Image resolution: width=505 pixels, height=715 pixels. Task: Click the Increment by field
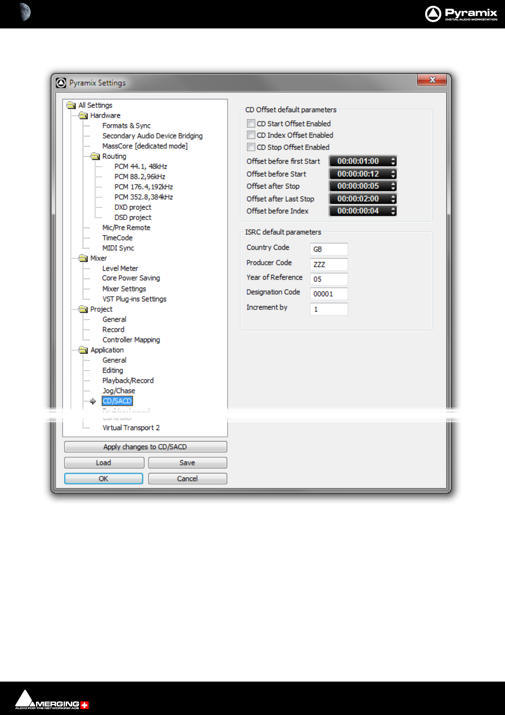329,309
